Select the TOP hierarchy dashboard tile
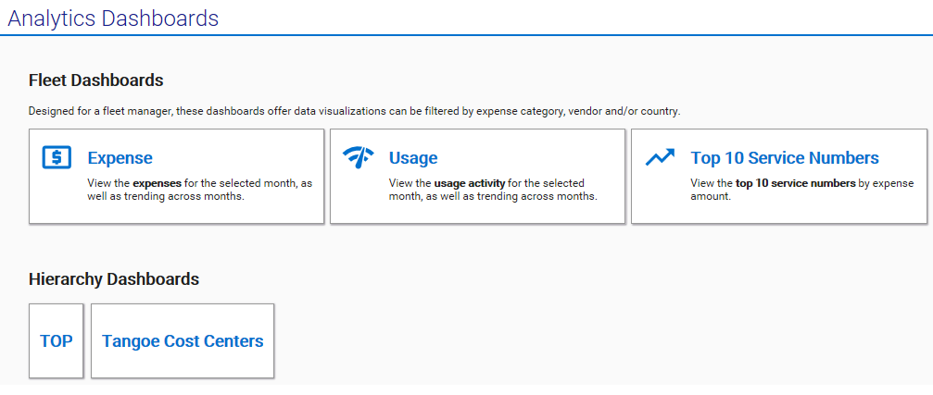Viewport: 933px width, 395px height. pyautogui.click(x=57, y=341)
